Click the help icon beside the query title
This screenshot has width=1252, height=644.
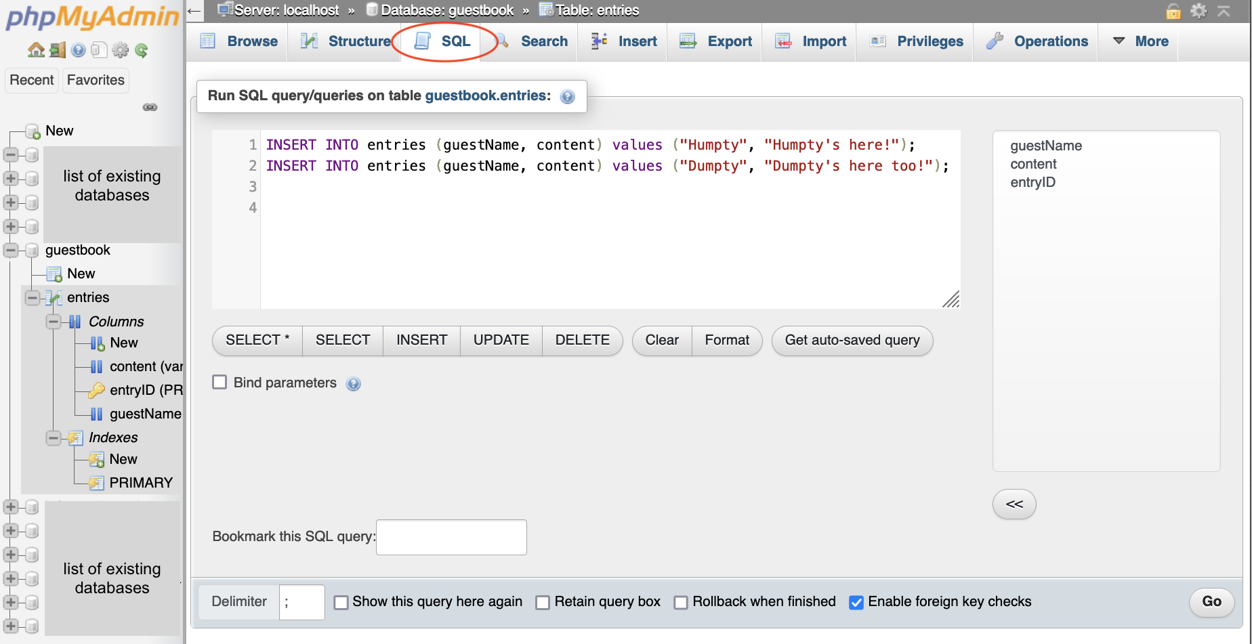[x=568, y=97]
